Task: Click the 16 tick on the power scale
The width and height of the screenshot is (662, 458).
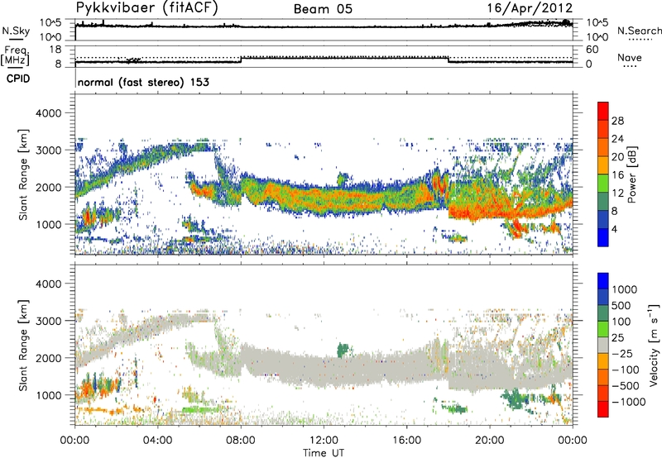Action: [617, 175]
